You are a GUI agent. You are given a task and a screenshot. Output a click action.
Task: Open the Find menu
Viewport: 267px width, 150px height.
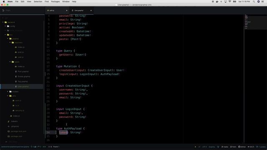(47, 2)
